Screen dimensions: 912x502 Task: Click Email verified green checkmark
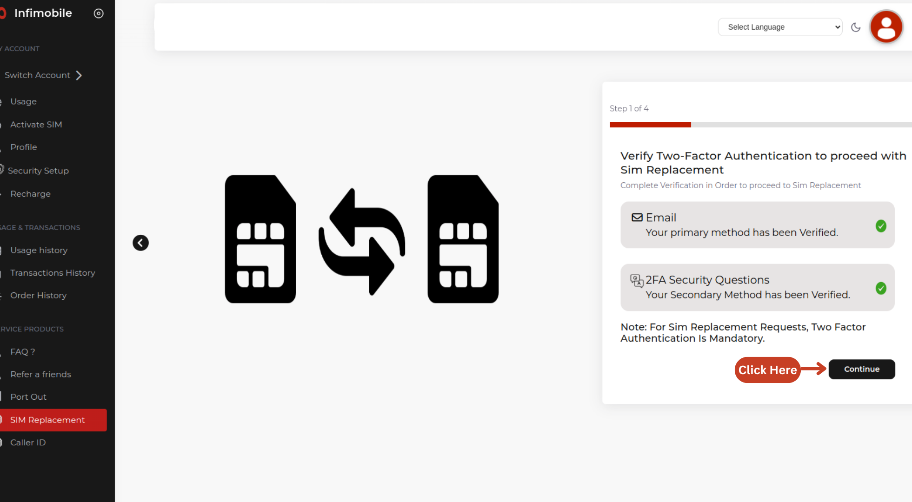(881, 226)
